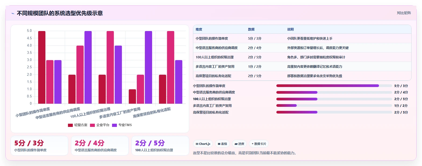The height and width of the screenshot is (166, 422).
Task: Click the 中型语言服务商的供应商调度 progress bar
Action: click(x=334, y=92)
